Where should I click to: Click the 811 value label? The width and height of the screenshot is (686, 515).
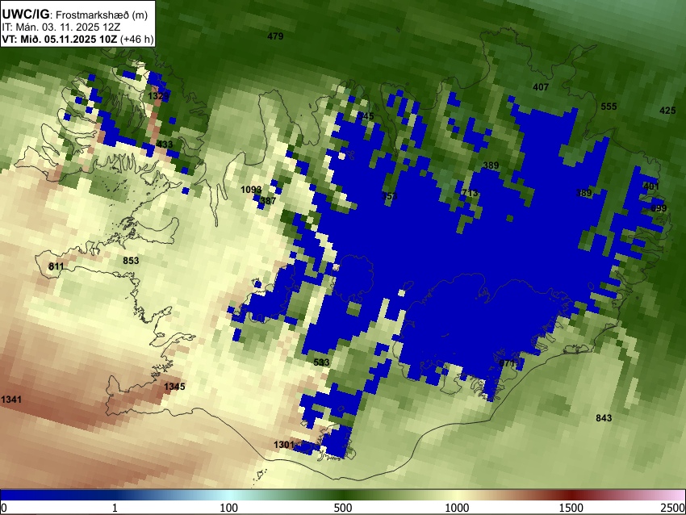click(56, 266)
